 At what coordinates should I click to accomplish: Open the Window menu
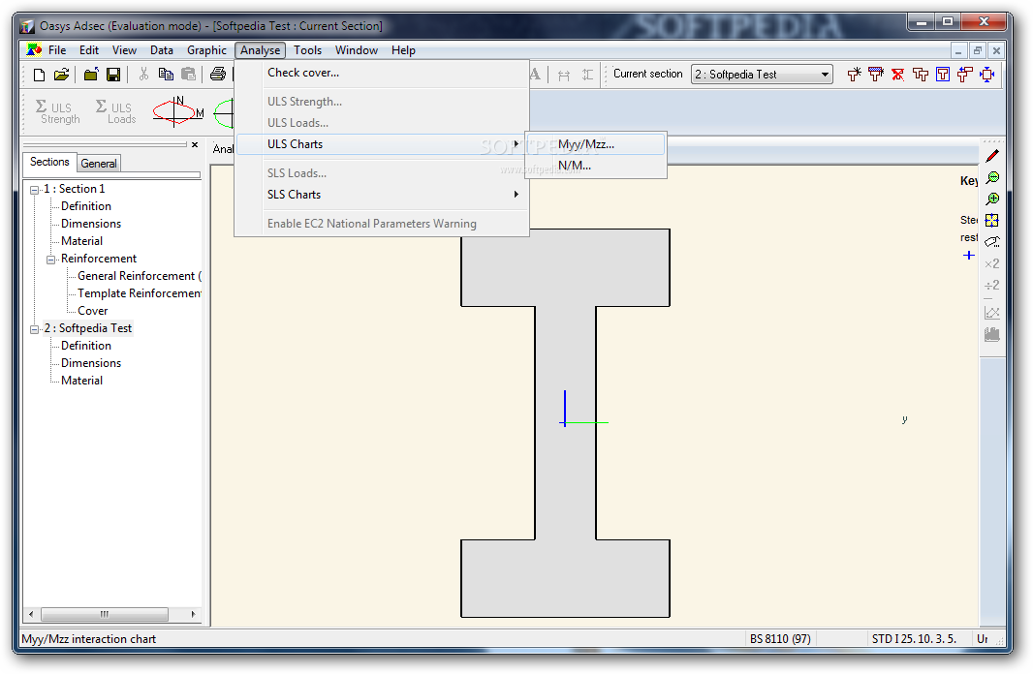(x=357, y=50)
